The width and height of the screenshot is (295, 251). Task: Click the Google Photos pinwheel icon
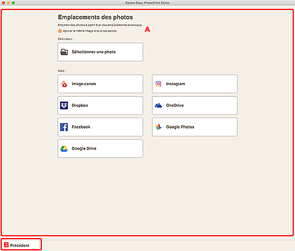point(158,127)
